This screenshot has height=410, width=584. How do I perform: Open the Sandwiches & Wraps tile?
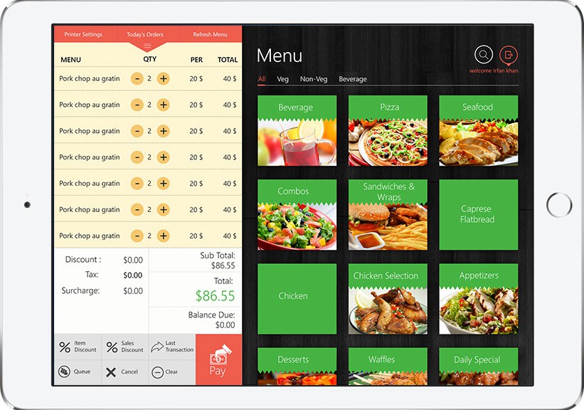(x=388, y=215)
